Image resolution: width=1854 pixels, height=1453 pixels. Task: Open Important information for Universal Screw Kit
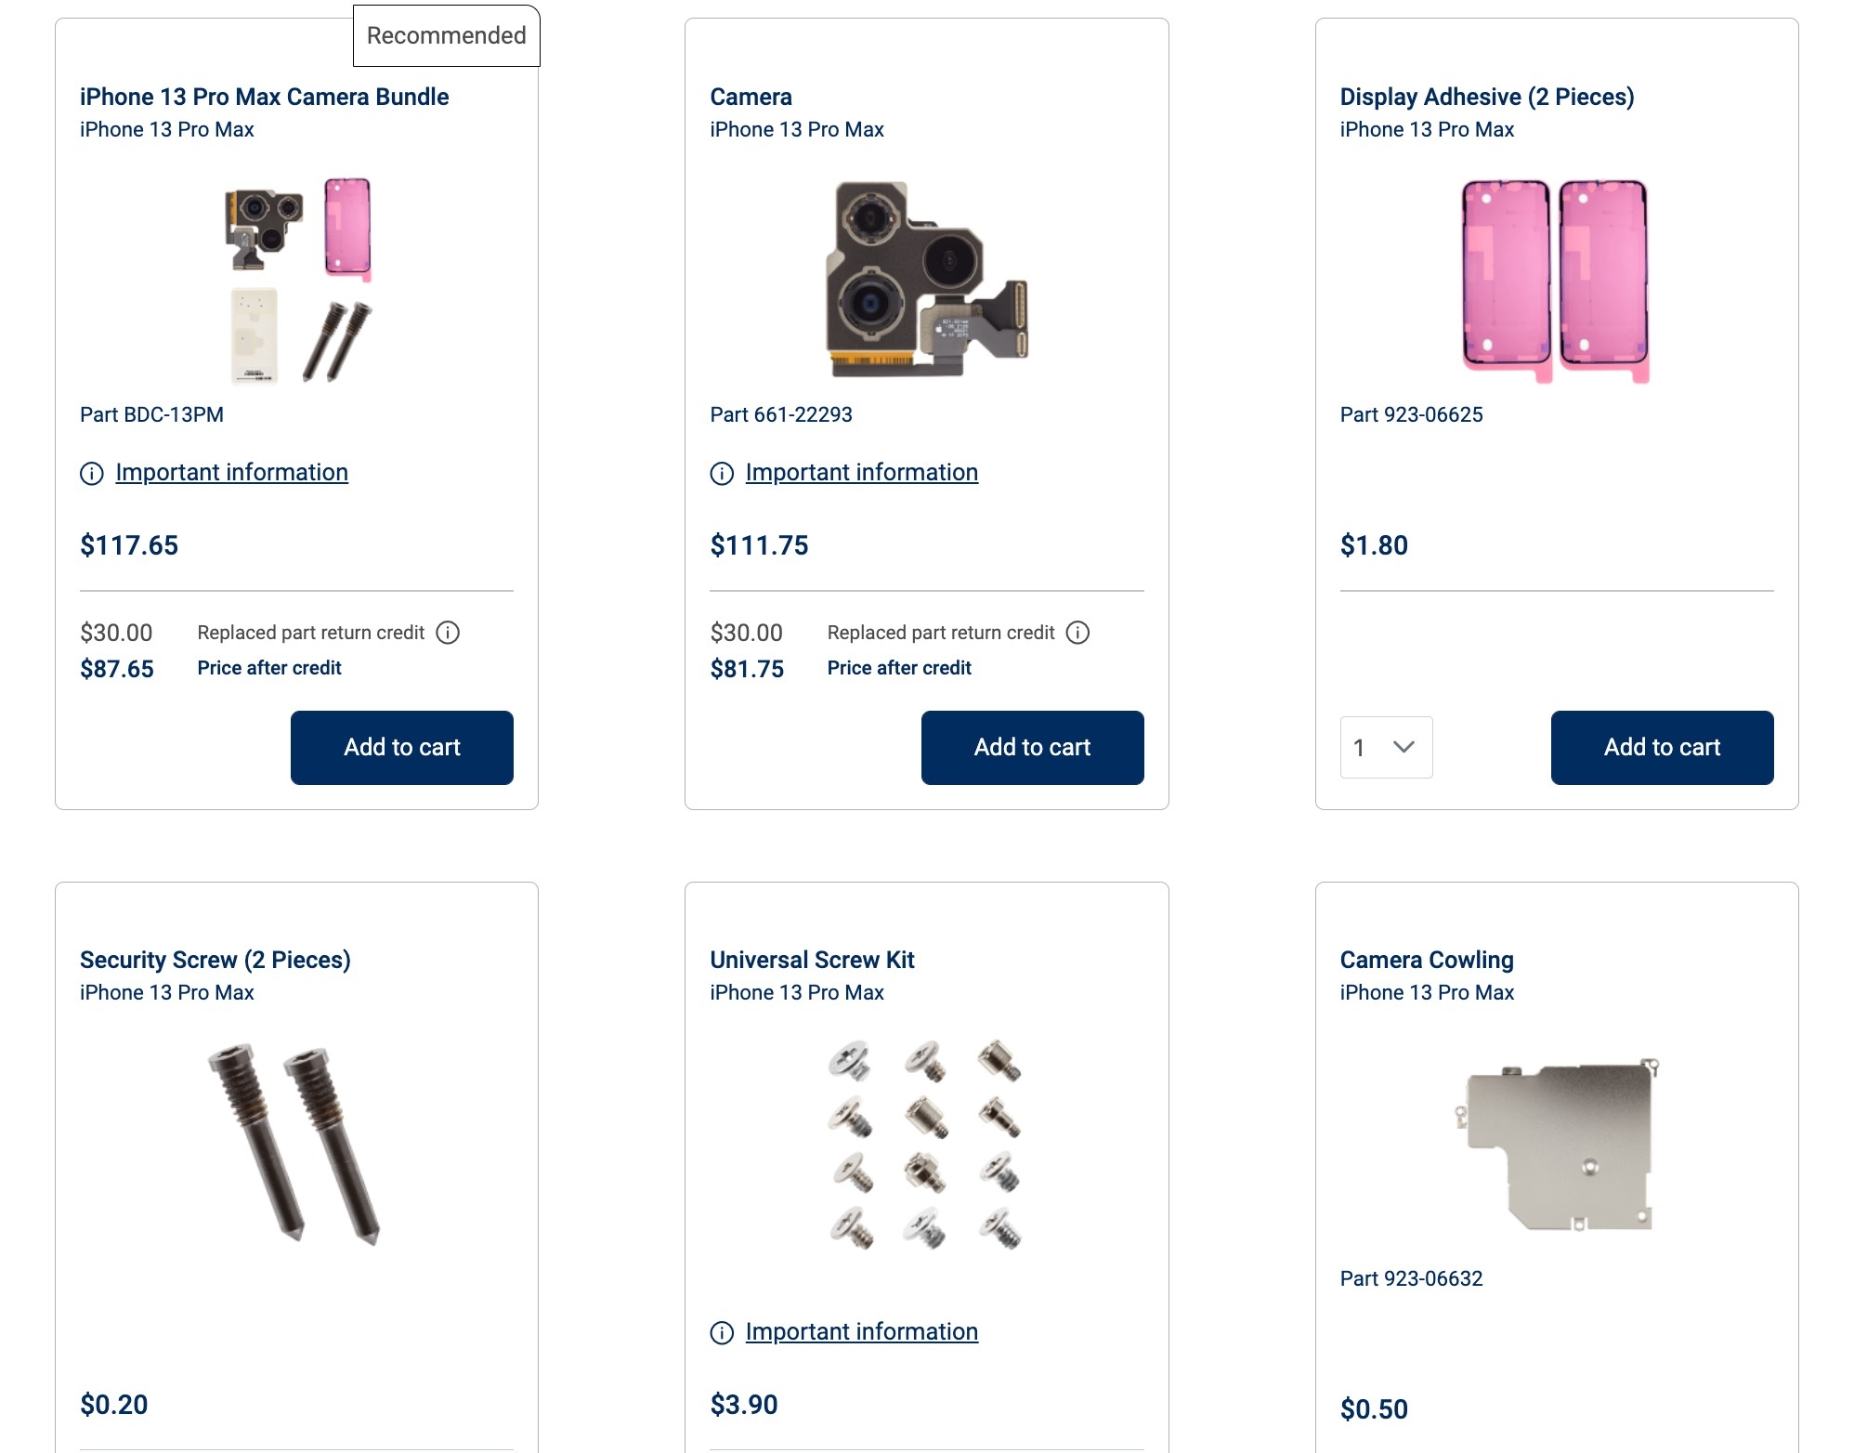click(x=861, y=1331)
